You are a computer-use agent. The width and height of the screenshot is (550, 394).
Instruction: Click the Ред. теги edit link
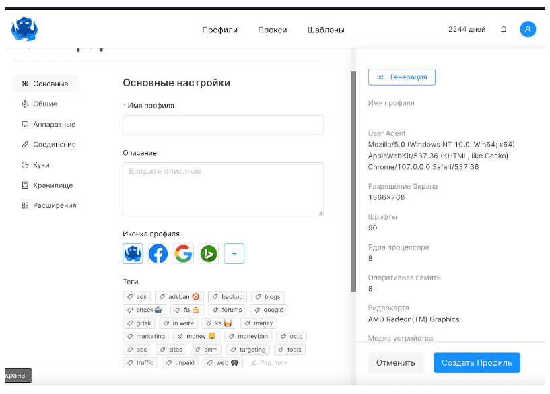point(269,362)
